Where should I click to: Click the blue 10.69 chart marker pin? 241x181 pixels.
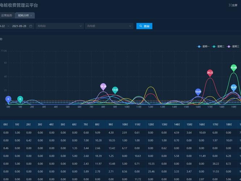point(198,92)
